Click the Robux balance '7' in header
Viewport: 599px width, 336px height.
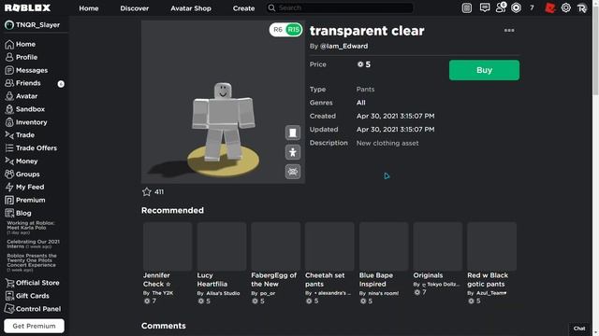click(x=532, y=8)
